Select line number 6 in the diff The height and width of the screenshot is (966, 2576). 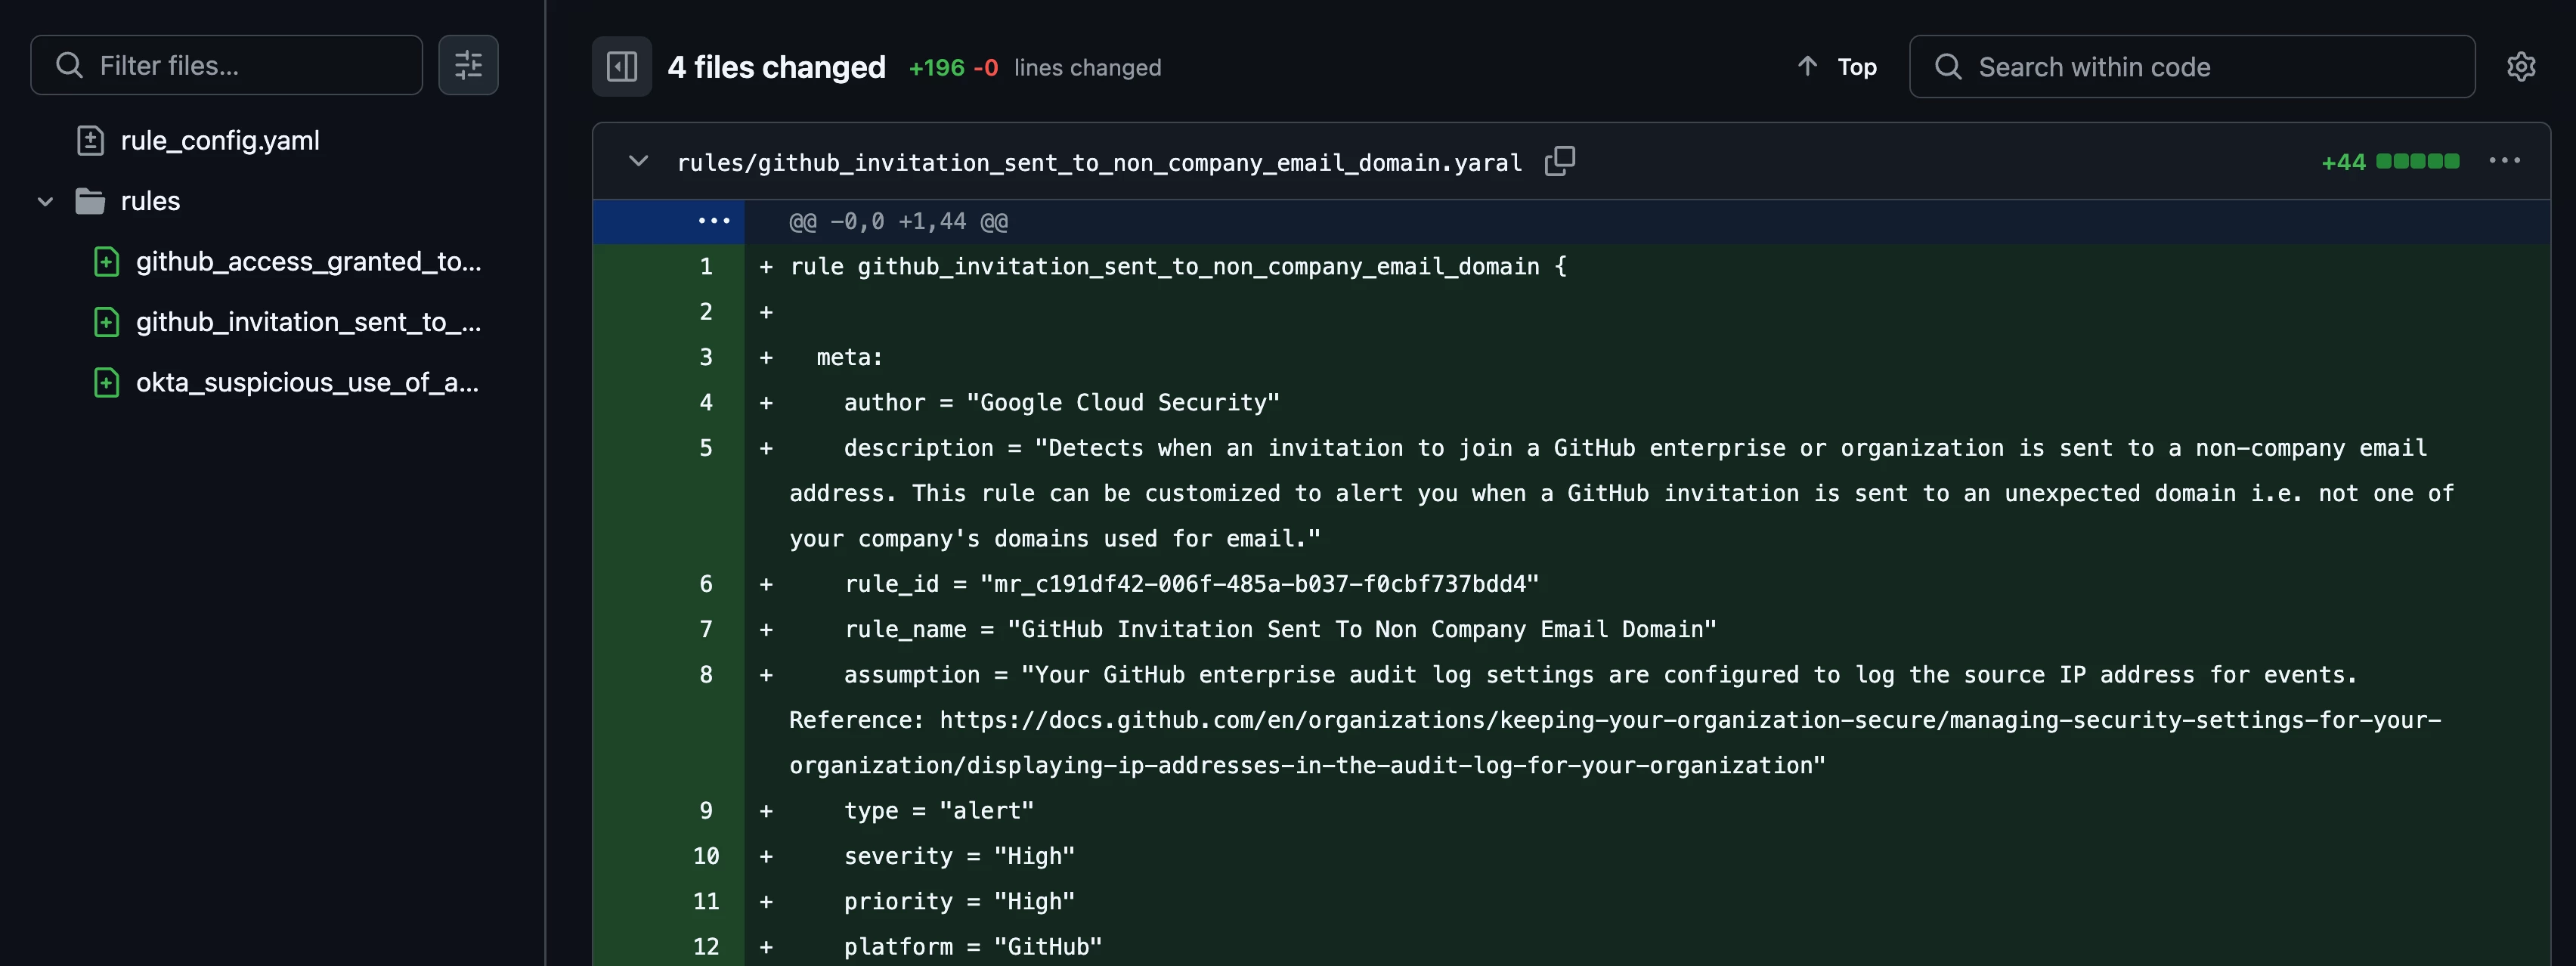[x=706, y=584]
